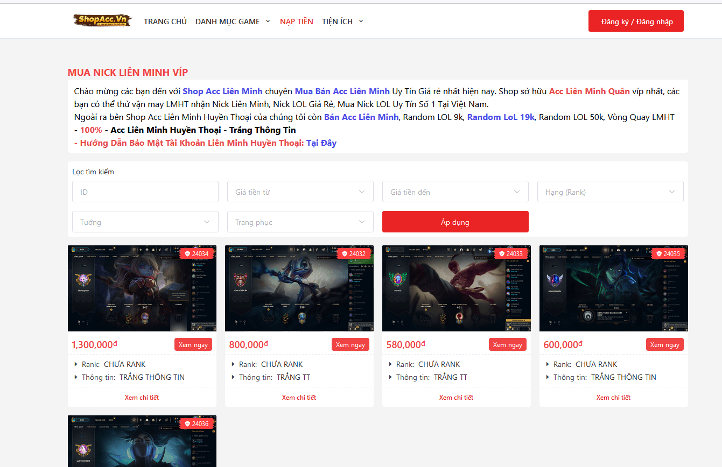Image resolution: width=722 pixels, height=467 pixels.
Task: Open account 24036 thumbnail image
Action: pyautogui.click(x=142, y=441)
